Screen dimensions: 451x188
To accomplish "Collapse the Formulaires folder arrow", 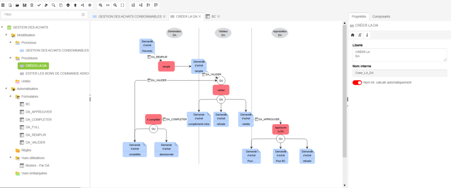I will [11, 96].
